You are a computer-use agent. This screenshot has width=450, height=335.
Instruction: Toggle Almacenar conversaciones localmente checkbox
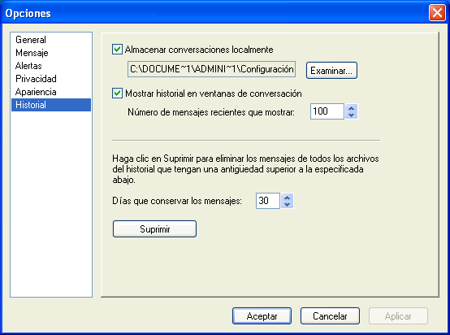pos(117,50)
